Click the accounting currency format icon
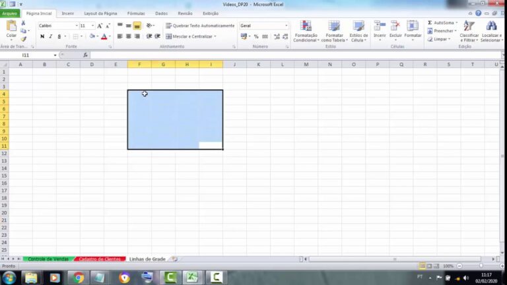 coord(244,36)
